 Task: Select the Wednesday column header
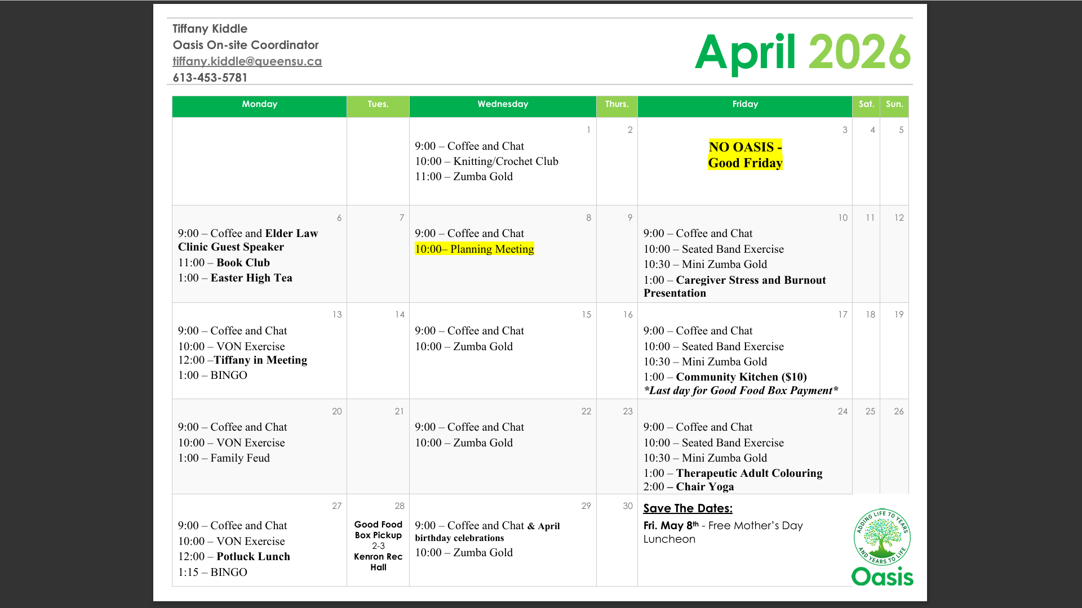click(x=503, y=104)
